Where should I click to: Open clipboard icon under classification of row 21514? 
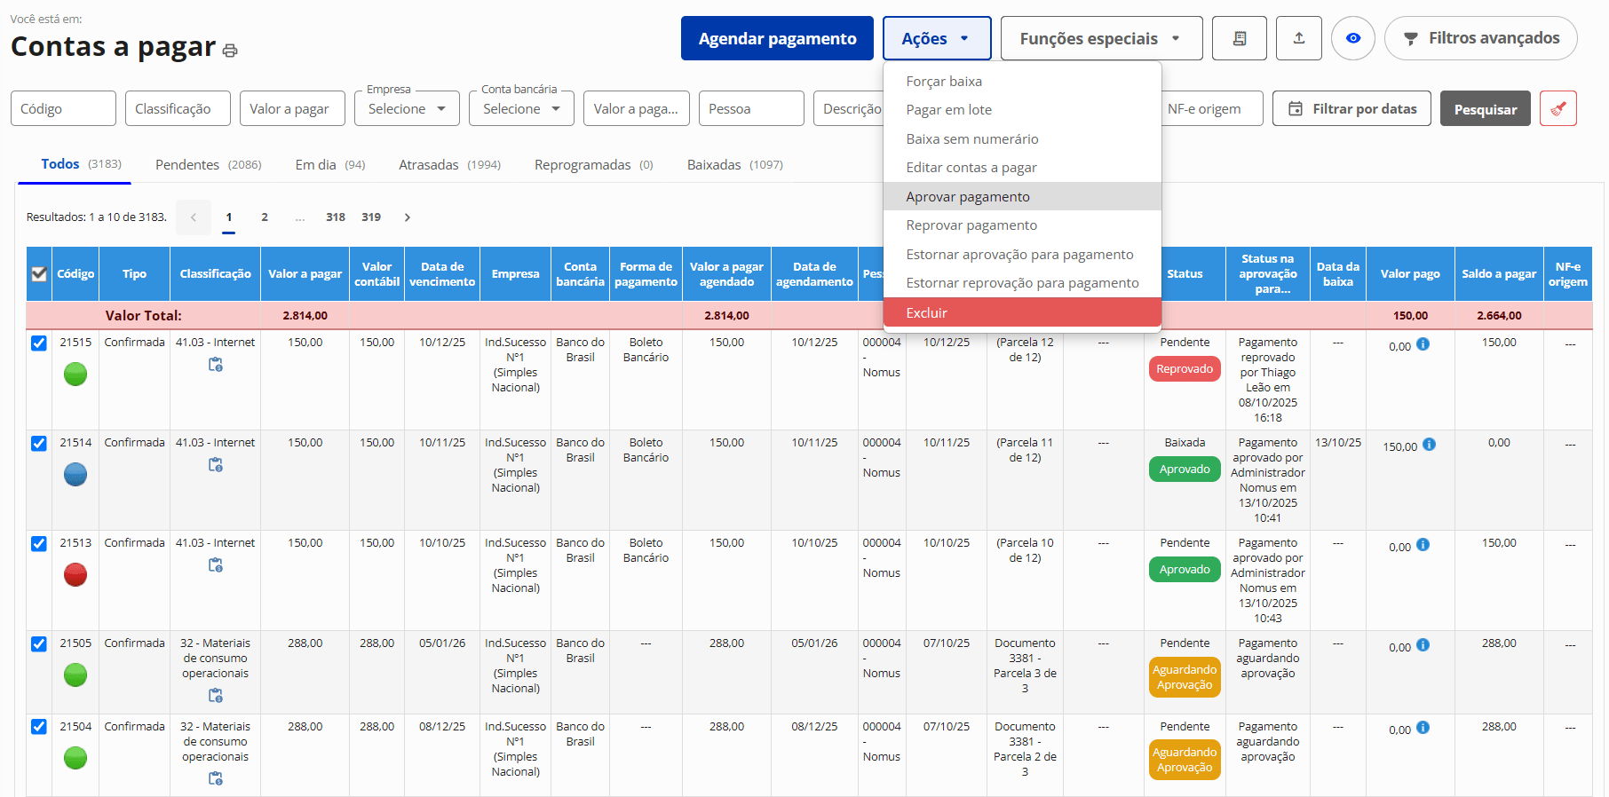pyautogui.click(x=215, y=465)
